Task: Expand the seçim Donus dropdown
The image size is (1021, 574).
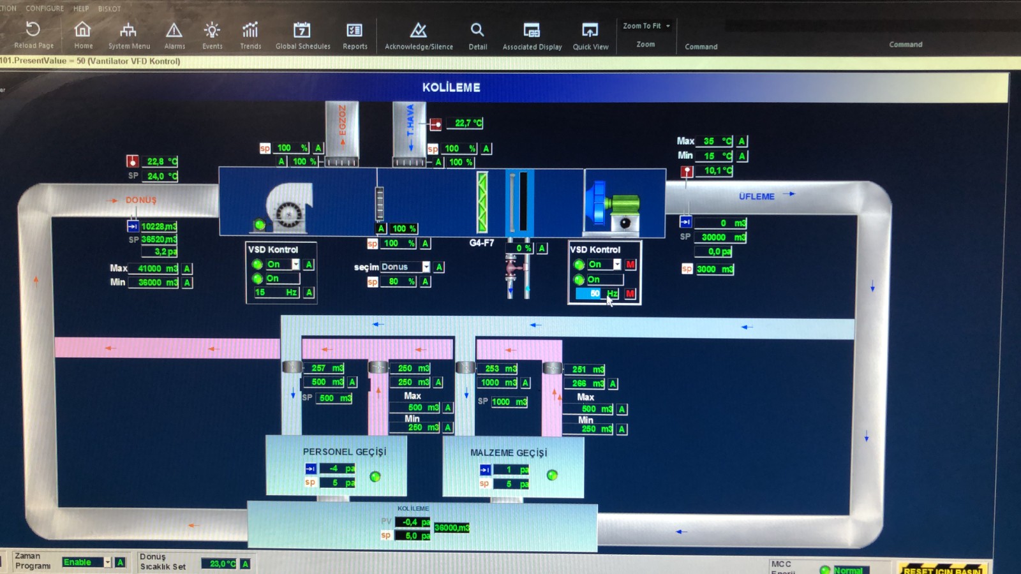Action: (426, 267)
